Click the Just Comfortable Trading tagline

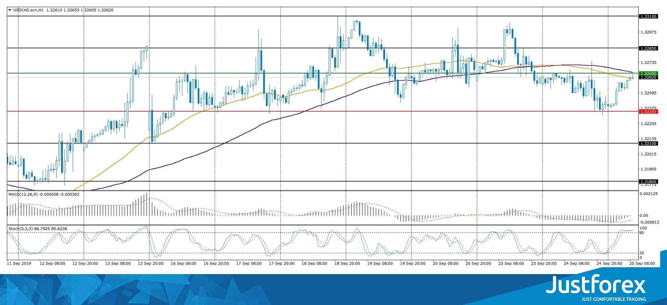pos(613,299)
